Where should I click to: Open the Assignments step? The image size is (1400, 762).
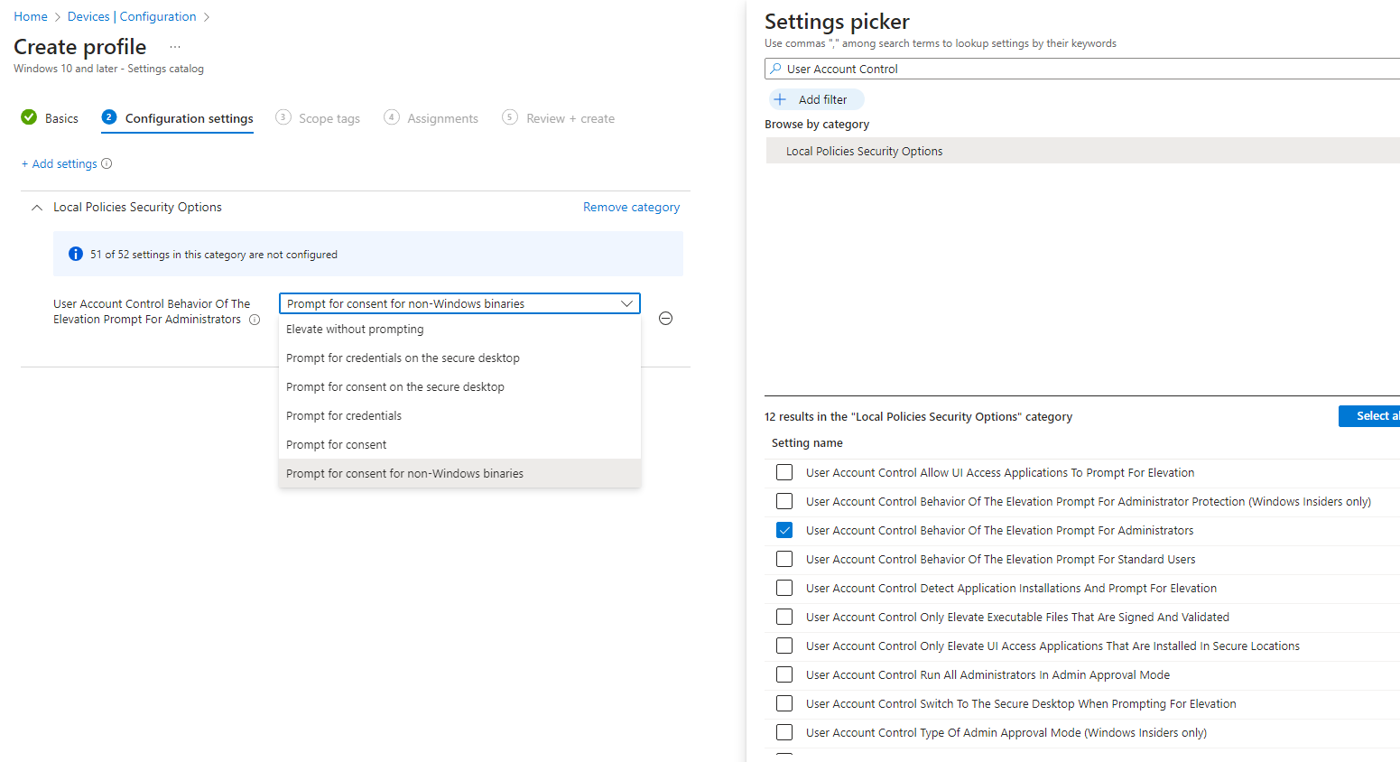(443, 117)
